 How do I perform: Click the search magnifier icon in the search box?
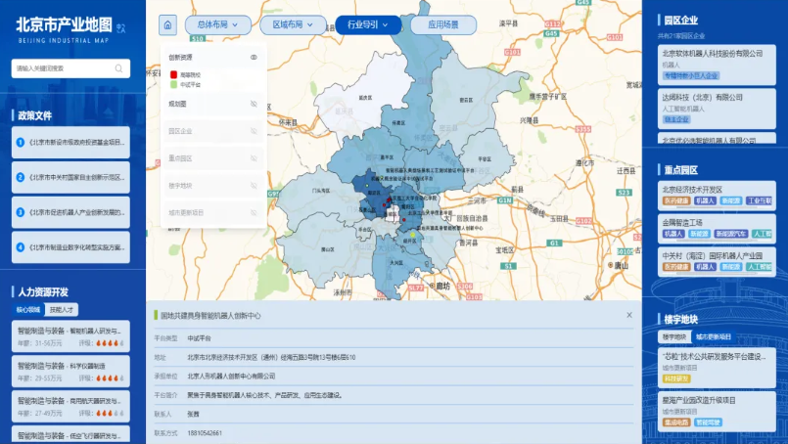(x=119, y=68)
